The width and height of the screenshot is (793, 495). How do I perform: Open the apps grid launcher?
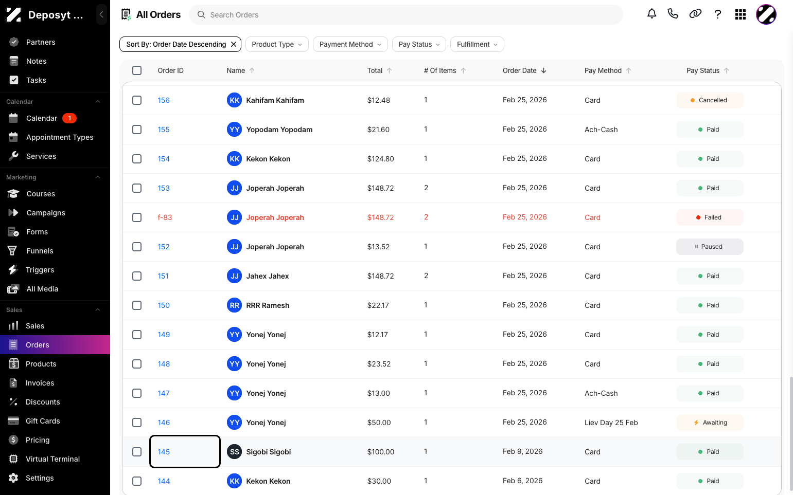point(741,14)
